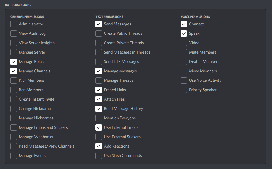
Task: Enable View Server Insights
Action: (x=13, y=43)
